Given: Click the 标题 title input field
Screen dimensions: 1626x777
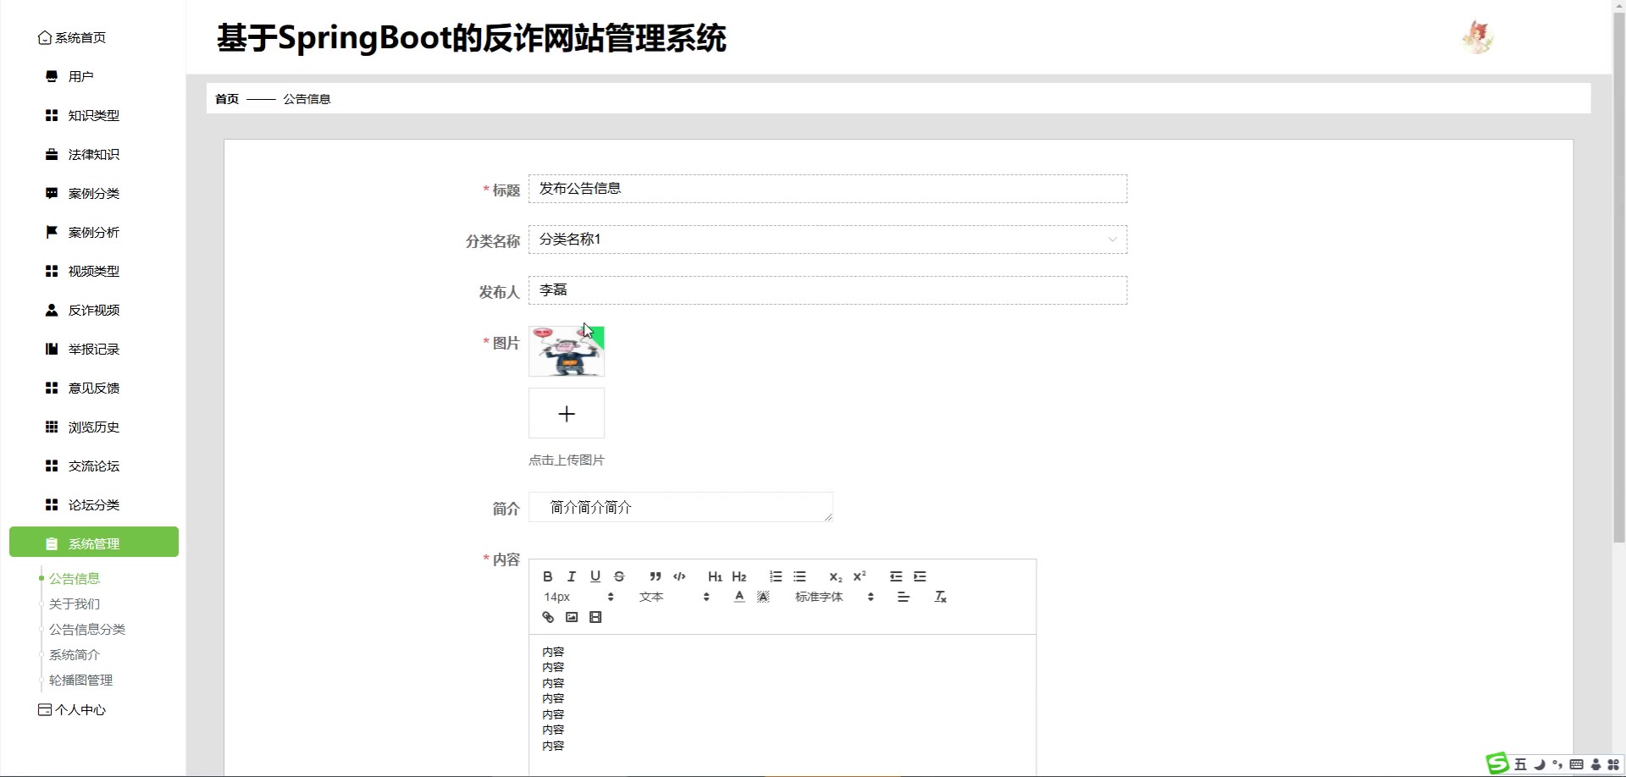Looking at the screenshot, I should point(827,189).
